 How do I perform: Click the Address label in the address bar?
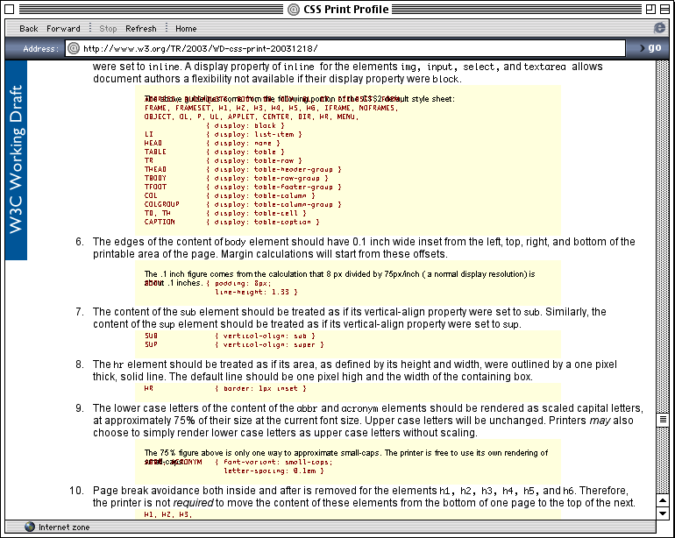[40, 48]
